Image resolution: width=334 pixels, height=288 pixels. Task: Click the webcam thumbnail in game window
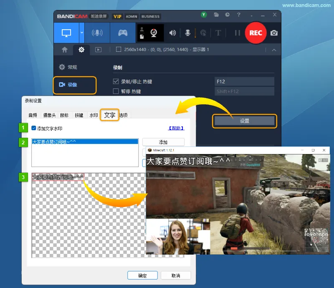click(178, 236)
